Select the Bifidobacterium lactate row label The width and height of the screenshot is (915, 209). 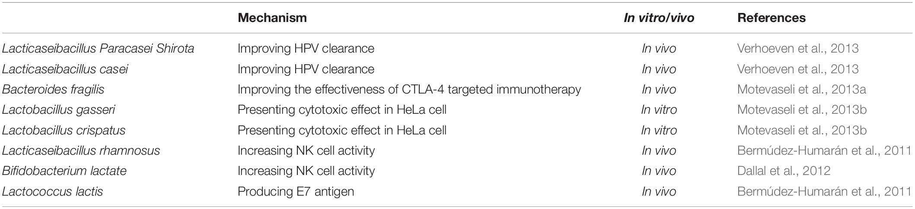64,171
